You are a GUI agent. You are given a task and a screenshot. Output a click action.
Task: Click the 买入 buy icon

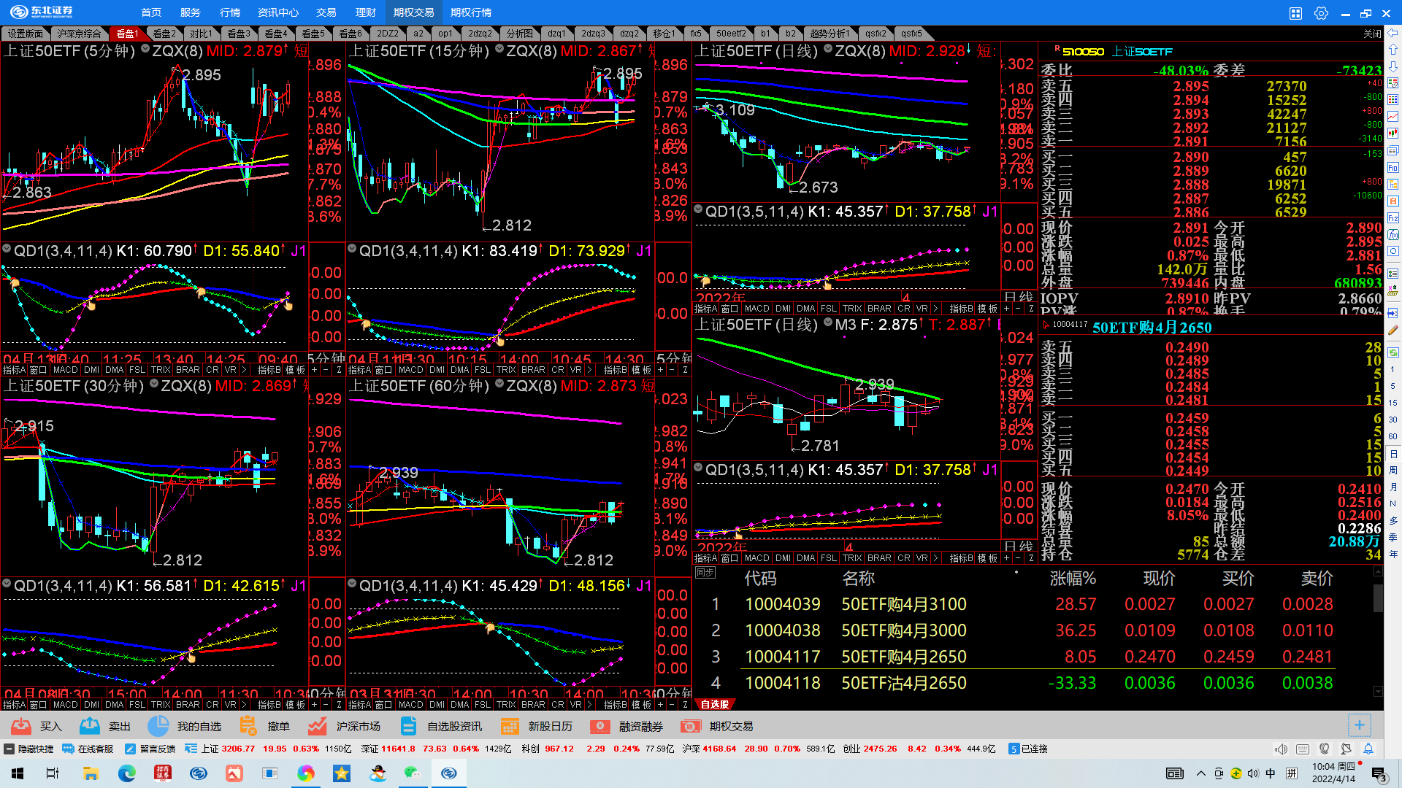[x=22, y=726]
